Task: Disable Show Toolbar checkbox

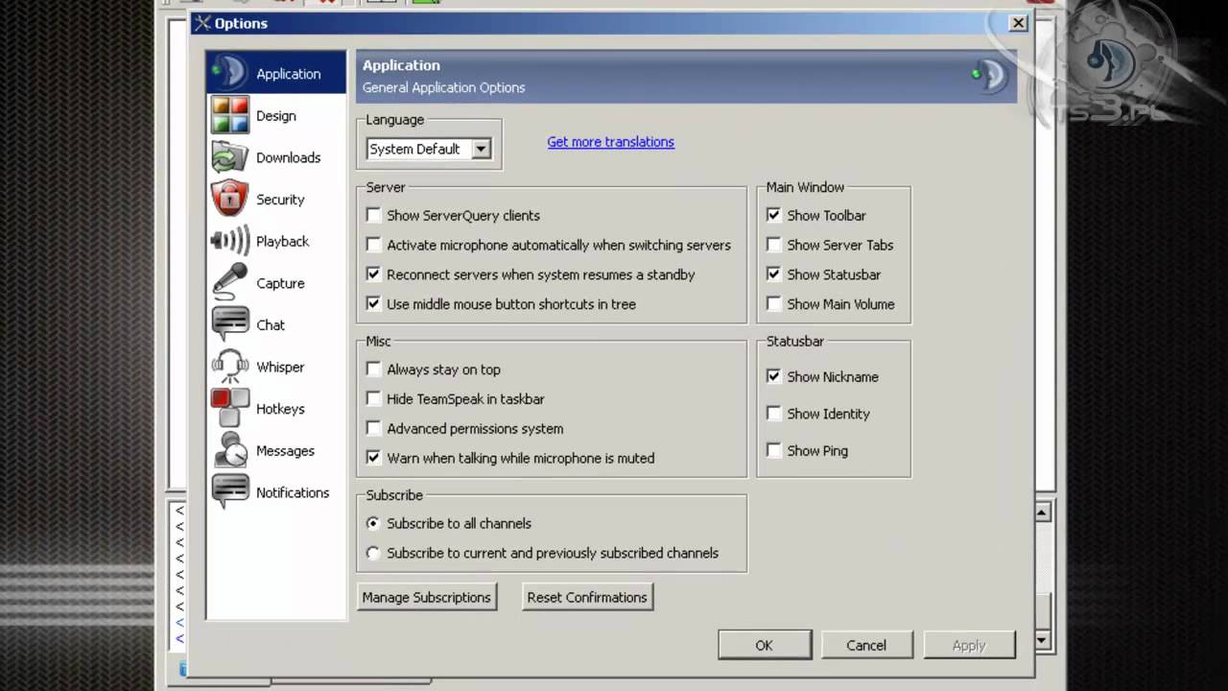Action: (774, 216)
